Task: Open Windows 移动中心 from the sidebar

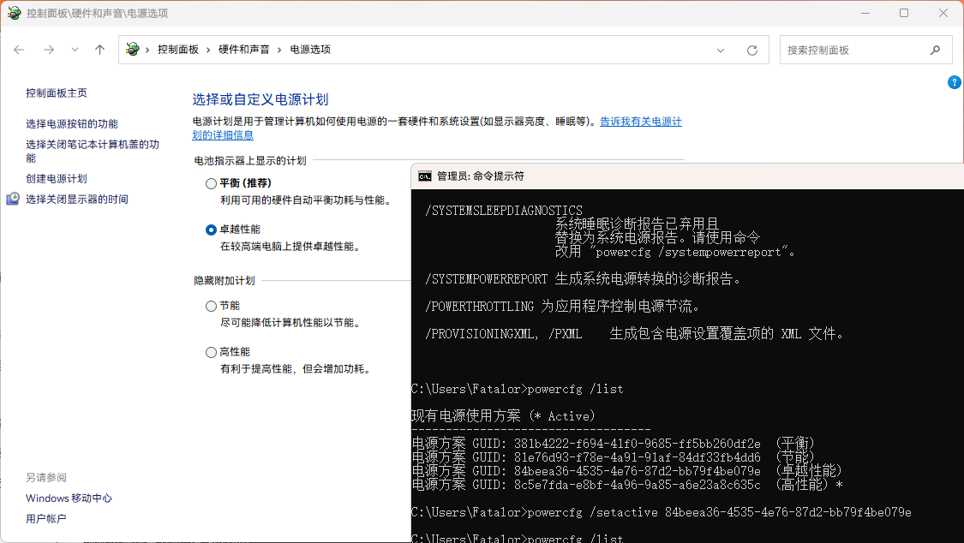Action: pyautogui.click(x=68, y=498)
